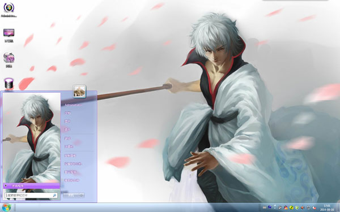Open Games (游戏) from the Start menu
The width and height of the screenshot is (340, 212).
(x=68, y=139)
